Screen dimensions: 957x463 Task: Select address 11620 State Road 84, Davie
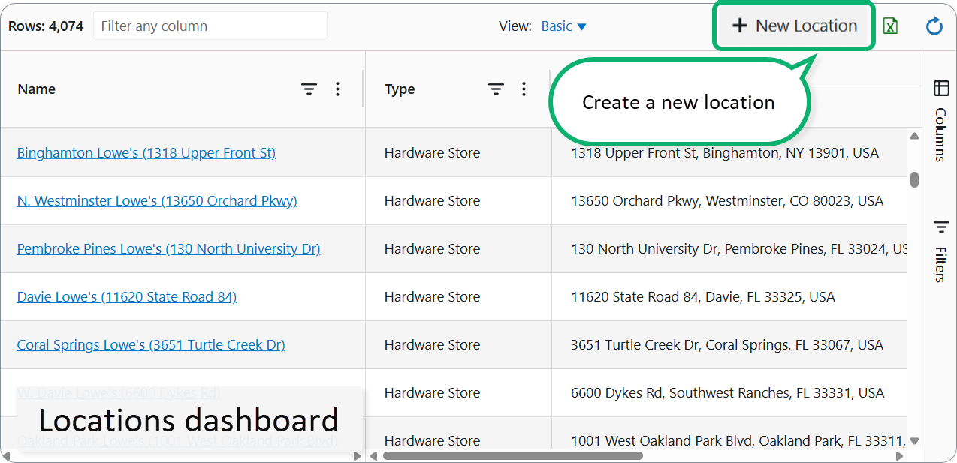(x=703, y=297)
